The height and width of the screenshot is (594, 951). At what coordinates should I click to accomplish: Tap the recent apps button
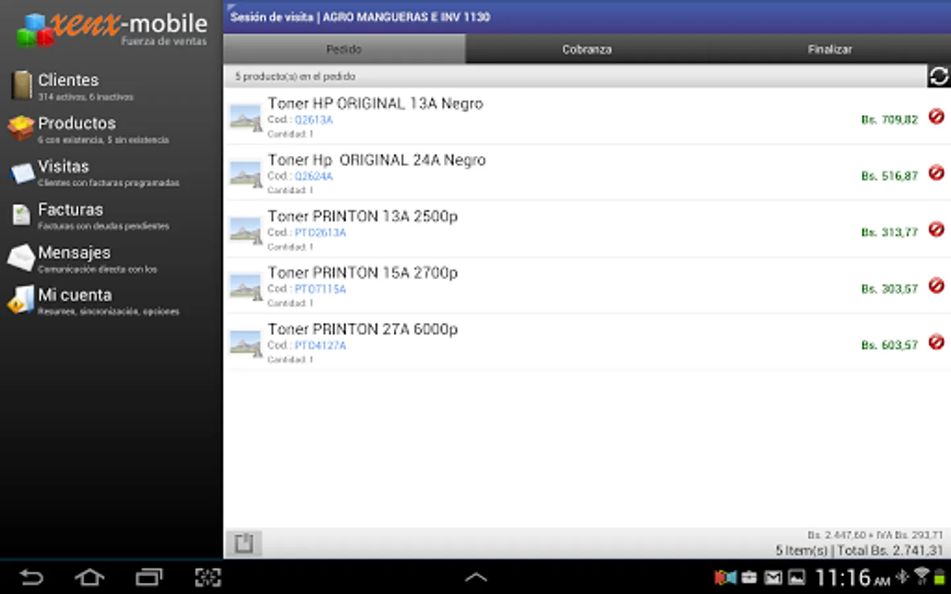[149, 578]
